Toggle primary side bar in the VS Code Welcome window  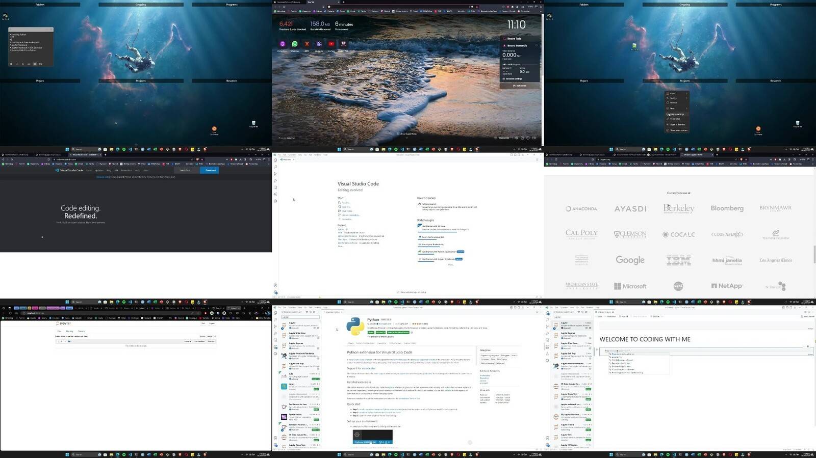512,155
